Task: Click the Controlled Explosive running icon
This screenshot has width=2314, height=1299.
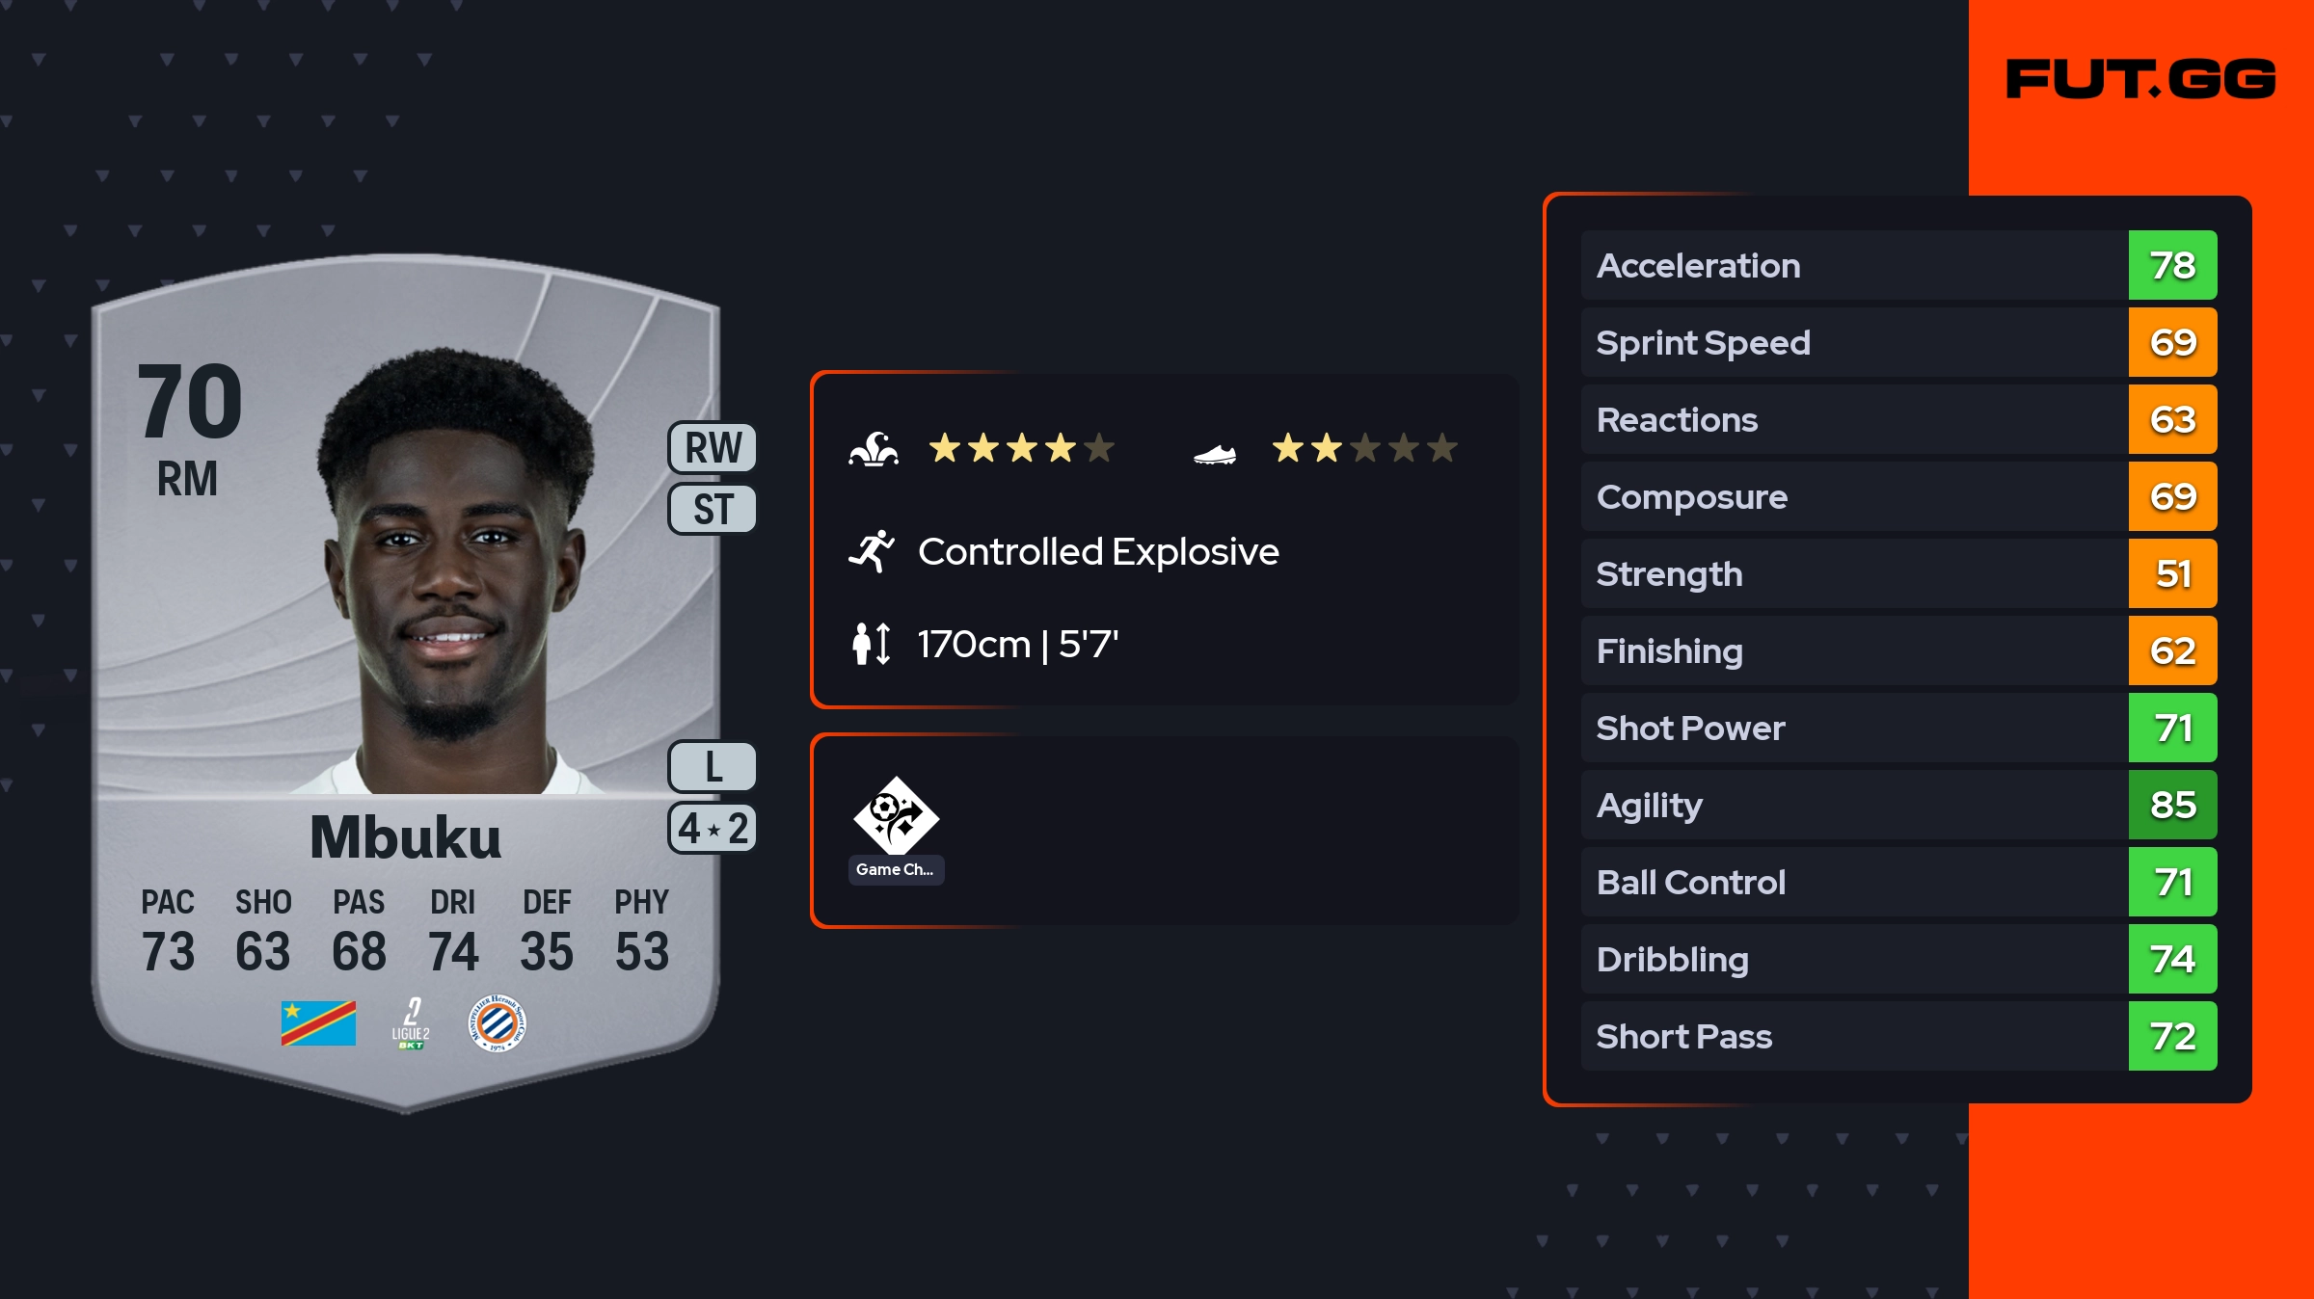Action: click(x=872, y=551)
